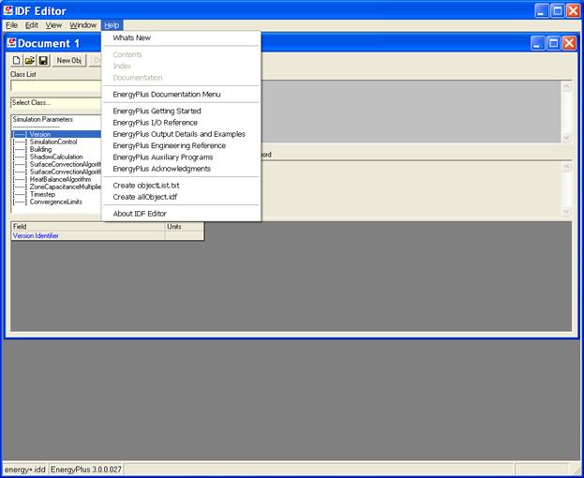Select ZoneCapacitanceMultiplier class
The image size is (584, 478).
(56, 187)
